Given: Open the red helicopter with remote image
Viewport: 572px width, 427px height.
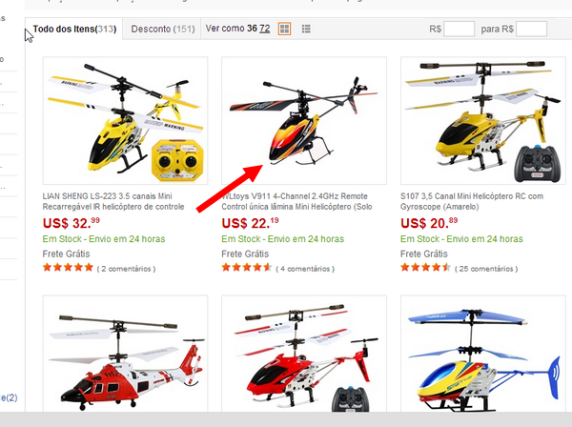Looking at the screenshot, I should pos(304,354).
